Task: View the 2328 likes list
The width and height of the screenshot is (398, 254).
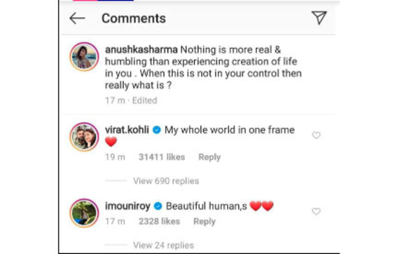Action: [159, 222]
